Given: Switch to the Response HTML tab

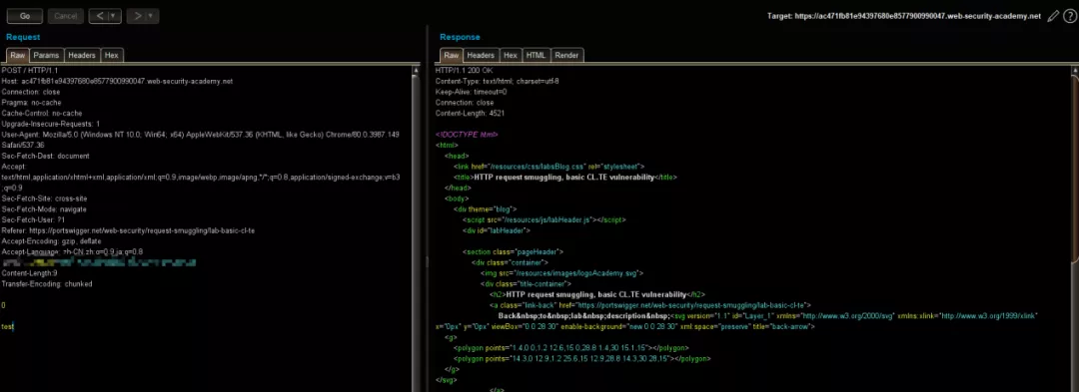Looking at the screenshot, I should pos(536,55).
